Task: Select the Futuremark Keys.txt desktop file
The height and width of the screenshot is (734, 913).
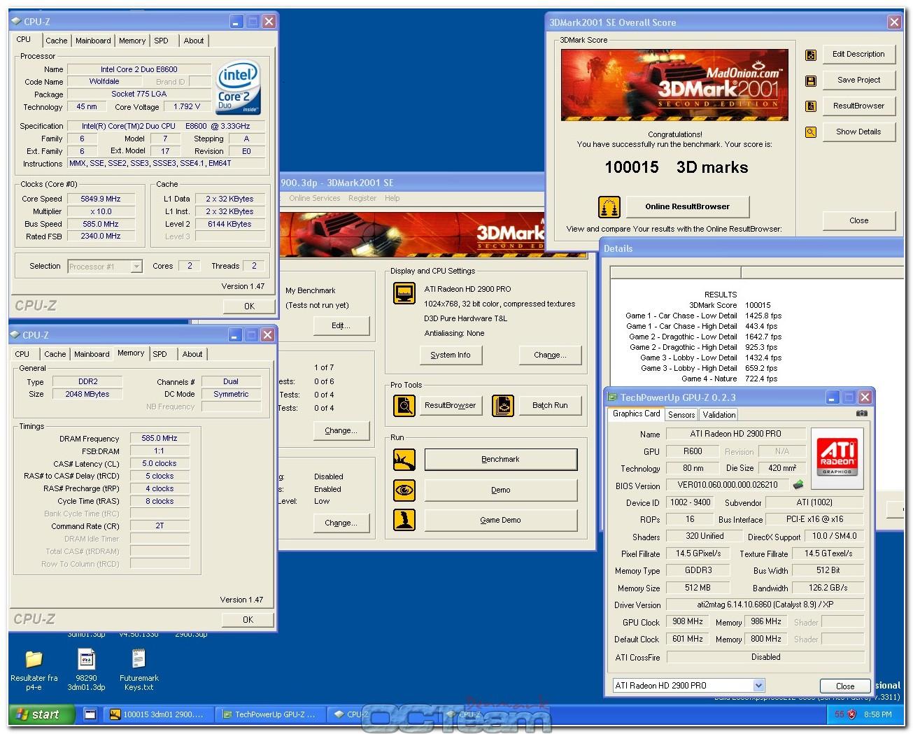Action: [139, 670]
